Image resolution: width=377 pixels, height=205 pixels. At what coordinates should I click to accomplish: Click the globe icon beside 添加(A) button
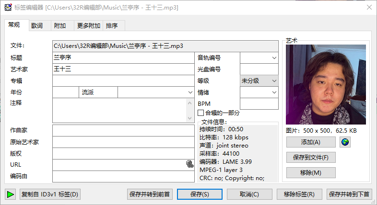(x=344, y=142)
